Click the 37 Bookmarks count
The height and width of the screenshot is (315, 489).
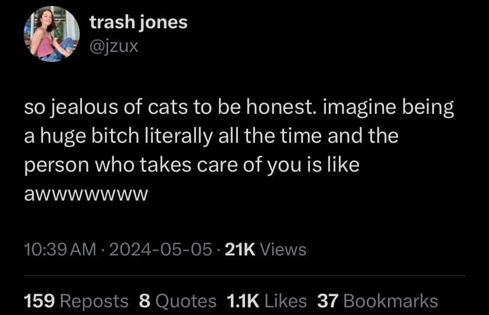click(x=377, y=301)
